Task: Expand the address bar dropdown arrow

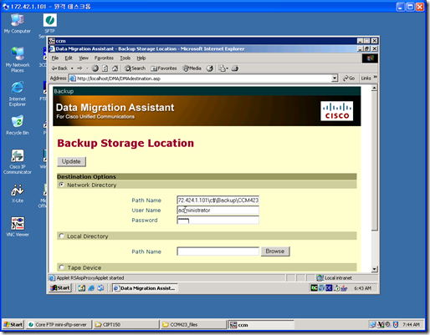Action: point(335,79)
